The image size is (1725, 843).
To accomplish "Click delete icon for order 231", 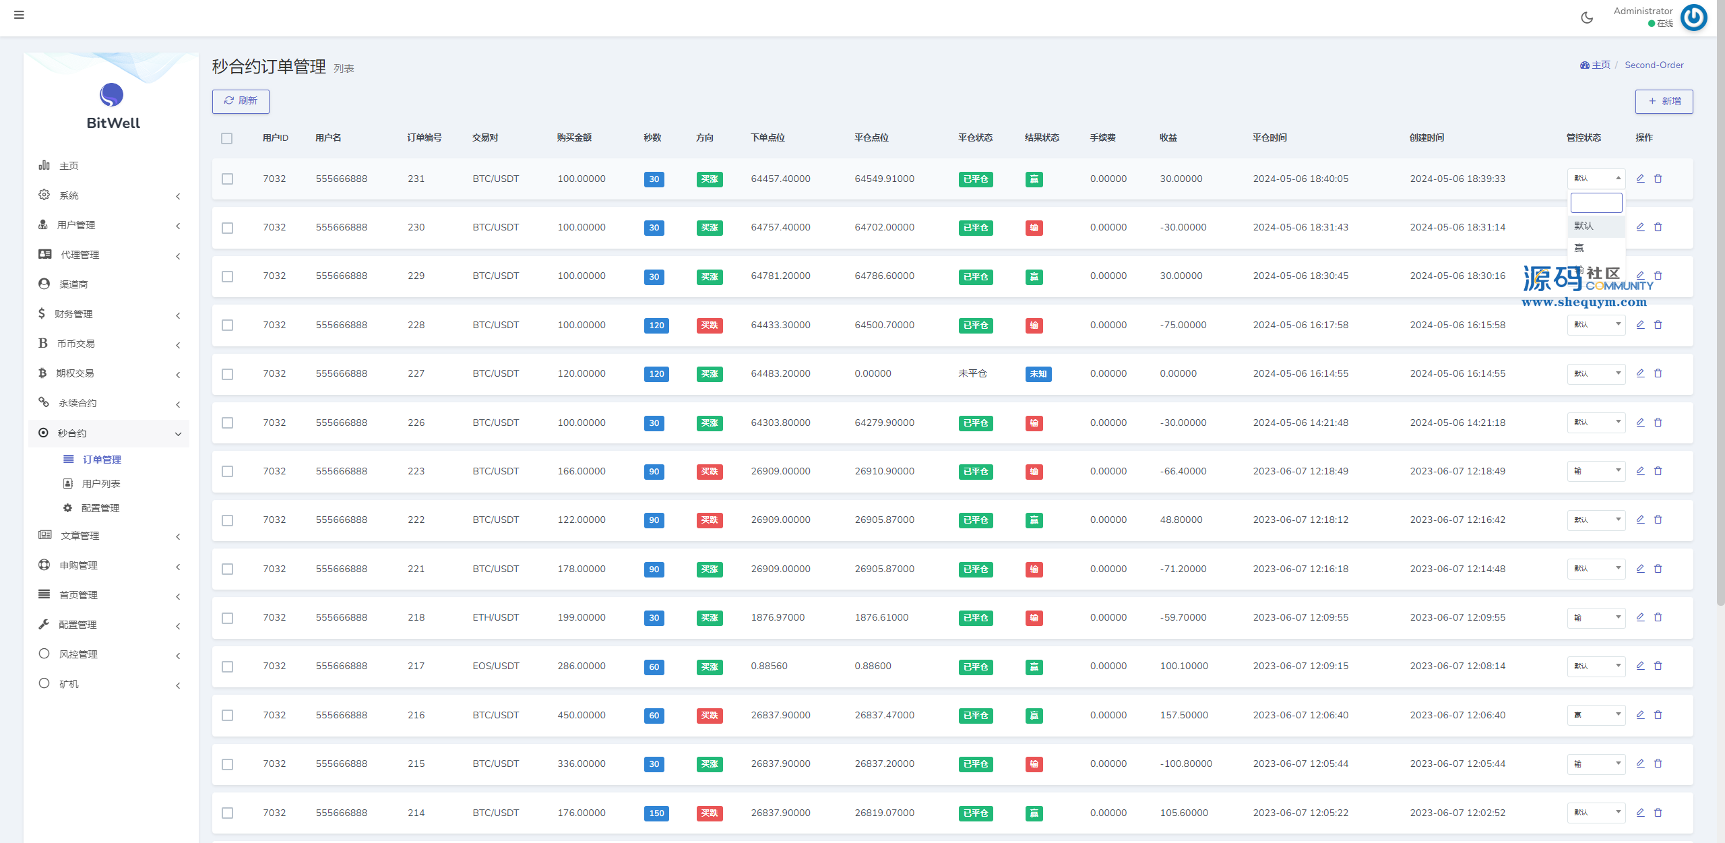I will (x=1658, y=179).
